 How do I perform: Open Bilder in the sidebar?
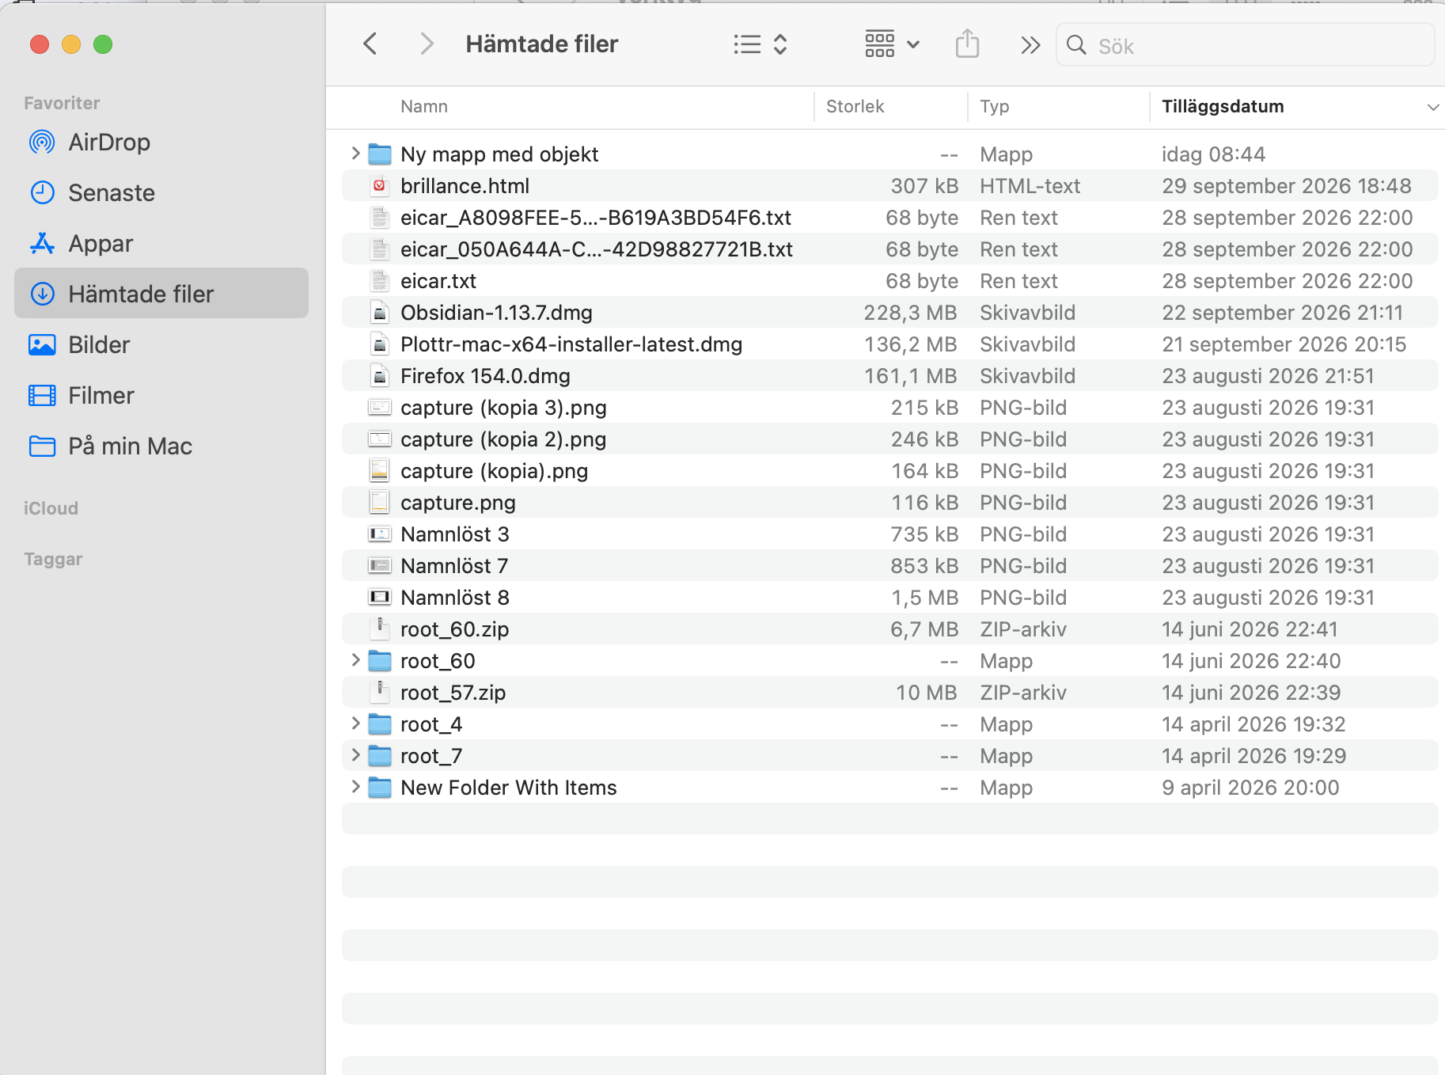tap(161, 345)
